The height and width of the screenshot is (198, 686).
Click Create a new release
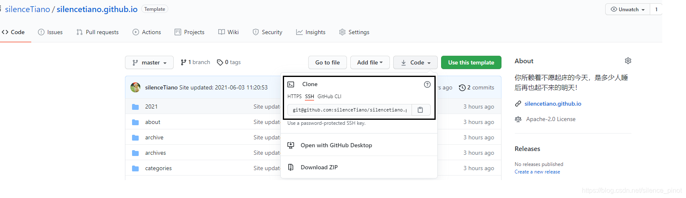(x=537, y=172)
